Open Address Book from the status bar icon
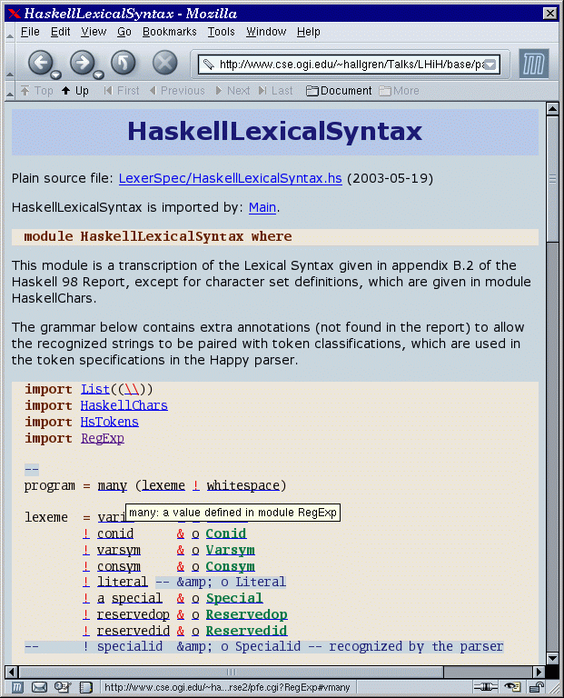564x698 pixels. 84,687
